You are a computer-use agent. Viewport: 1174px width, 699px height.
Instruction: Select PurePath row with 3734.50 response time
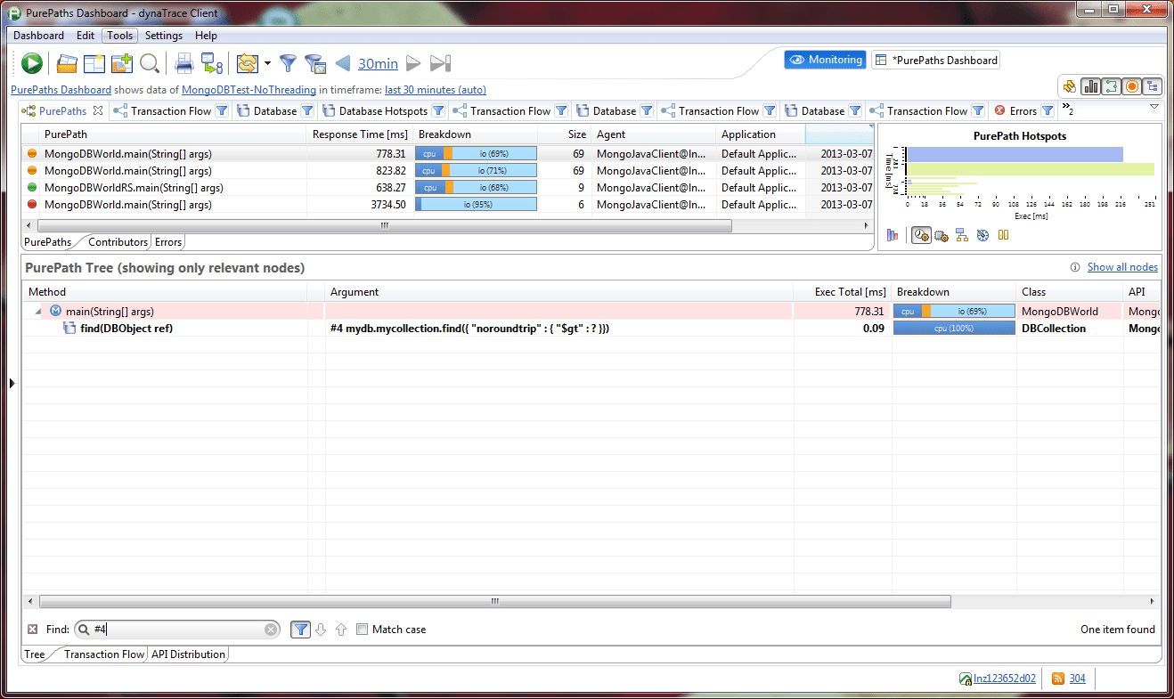pos(447,205)
